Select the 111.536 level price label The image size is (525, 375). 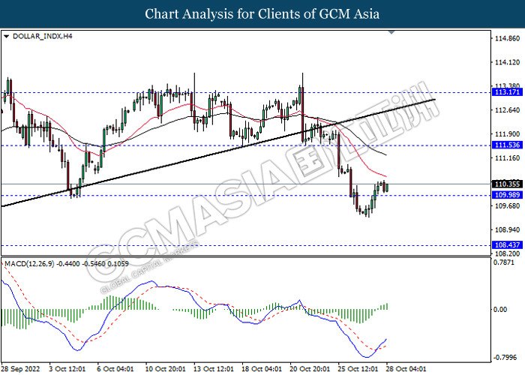[x=507, y=145]
